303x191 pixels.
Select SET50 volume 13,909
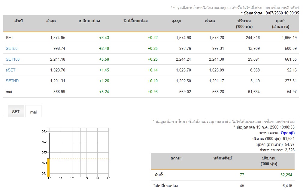(254, 48)
